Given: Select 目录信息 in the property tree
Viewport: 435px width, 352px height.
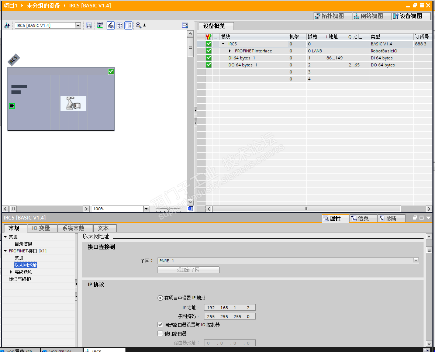Looking at the screenshot, I should pos(23,244).
